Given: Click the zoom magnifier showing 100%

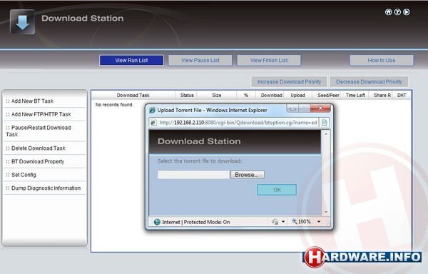Looking at the screenshot, I should point(294,221).
